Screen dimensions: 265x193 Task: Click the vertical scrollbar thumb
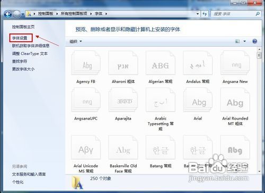point(259,55)
